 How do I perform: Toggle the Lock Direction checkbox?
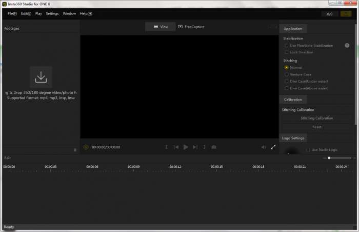click(287, 52)
